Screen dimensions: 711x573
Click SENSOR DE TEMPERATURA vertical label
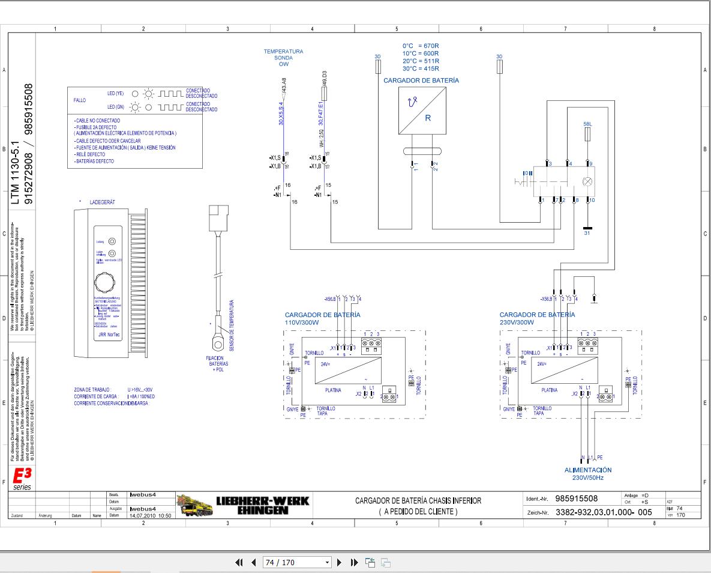tap(232, 325)
